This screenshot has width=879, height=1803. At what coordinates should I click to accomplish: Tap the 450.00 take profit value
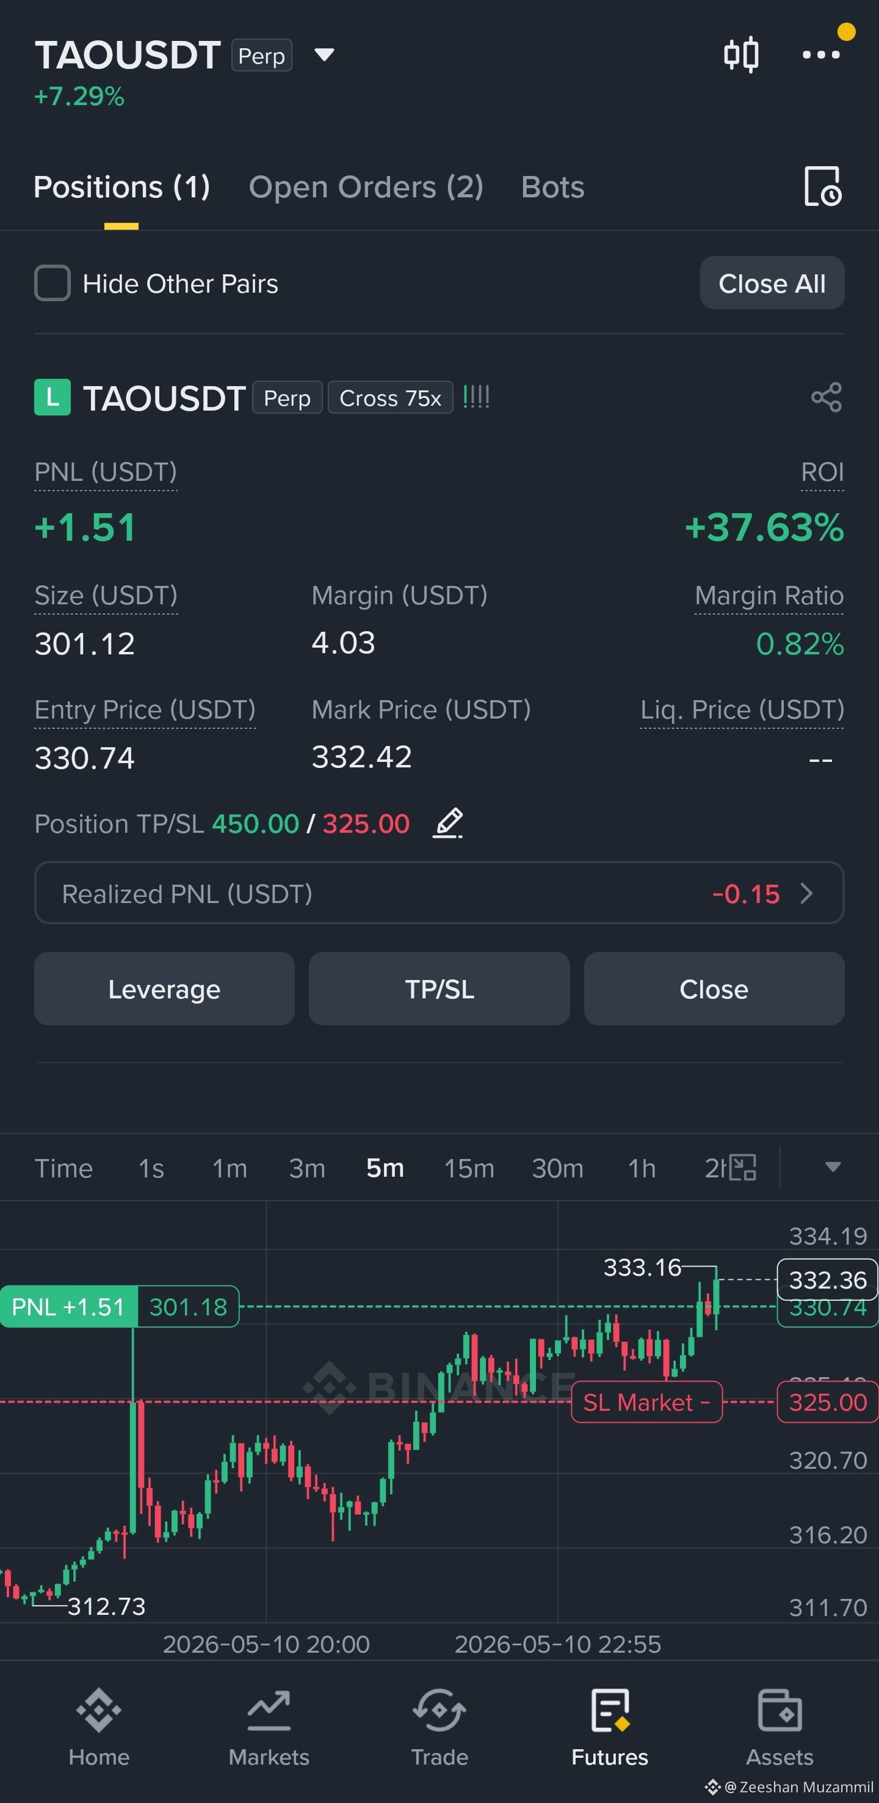(x=255, y=824)
